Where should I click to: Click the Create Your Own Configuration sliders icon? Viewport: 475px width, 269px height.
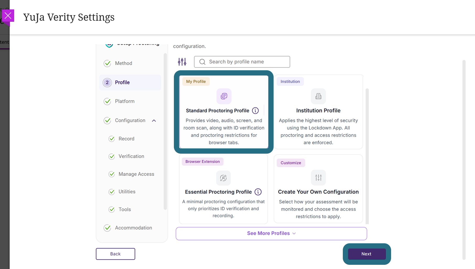(x=318, y=177)
